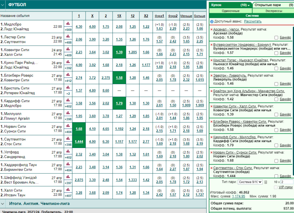Viewport: 294px width, 213px height.
Task: Open statistics icon for Бристоль Сити – Ротерем Юнайтед
Action: pyautogui.click(x=68, y=87)
